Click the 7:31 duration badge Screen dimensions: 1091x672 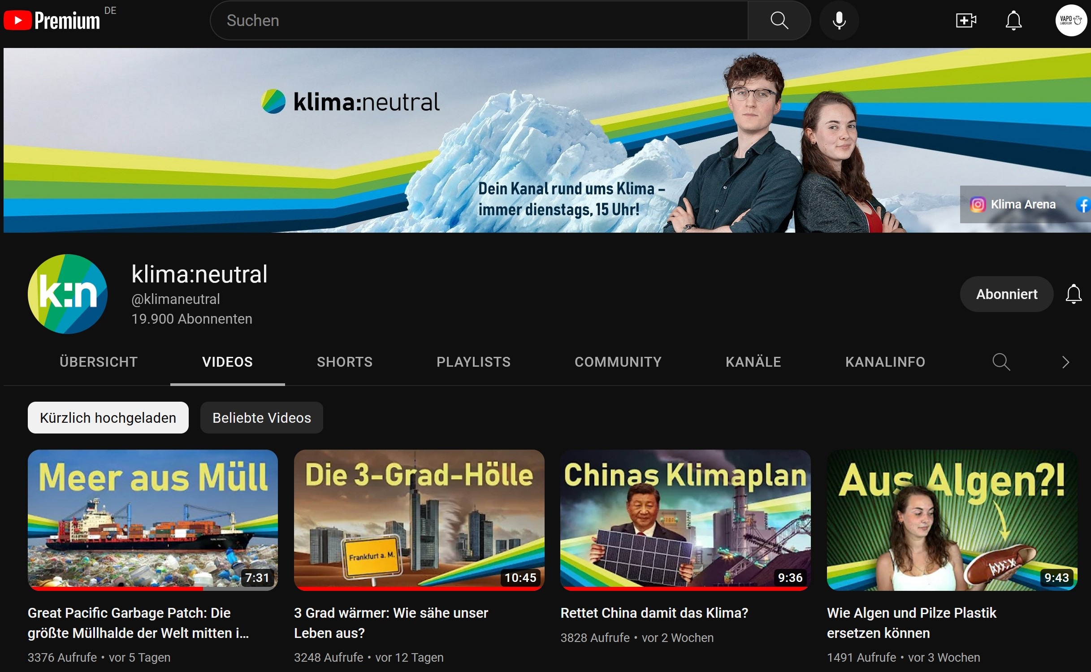click(257, 577)
